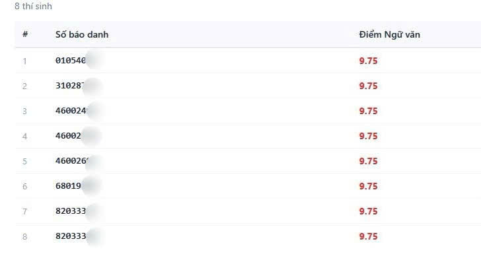Select row 8 candidate number 820333
This screenshot has width=481, height=260.
71,236
